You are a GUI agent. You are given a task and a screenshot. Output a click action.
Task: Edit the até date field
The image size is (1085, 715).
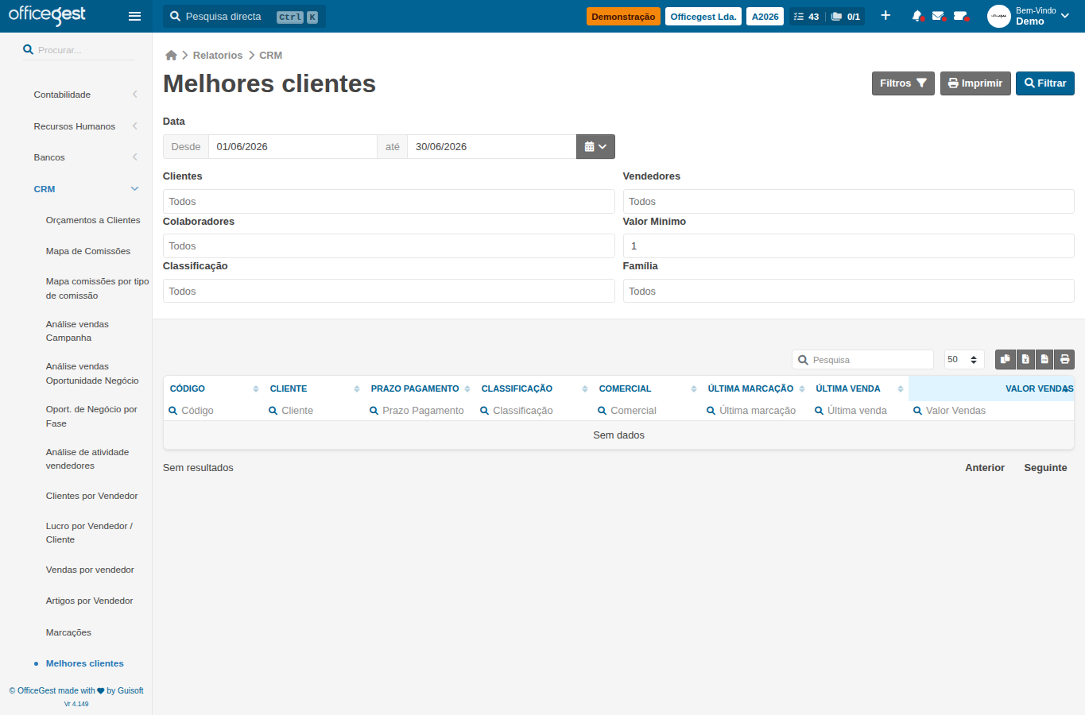point(491,146)
